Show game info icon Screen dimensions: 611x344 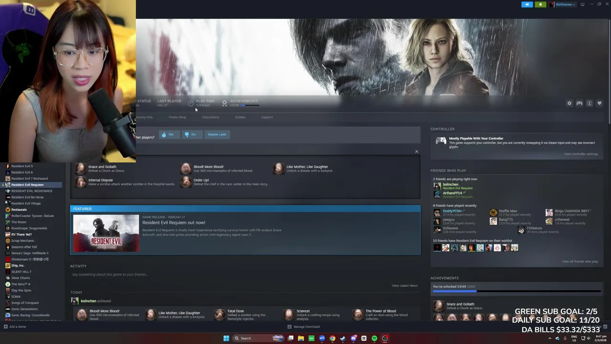click(590, 103)
